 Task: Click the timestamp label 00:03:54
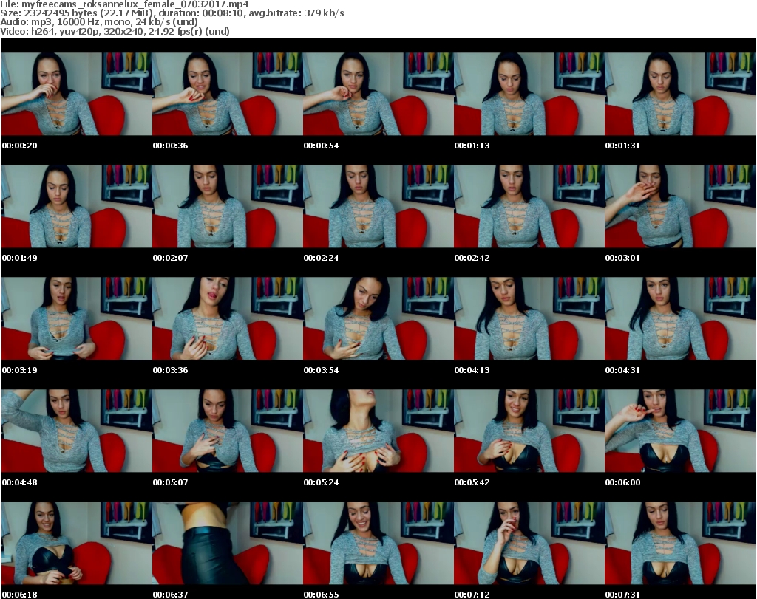tap(321, 370)
